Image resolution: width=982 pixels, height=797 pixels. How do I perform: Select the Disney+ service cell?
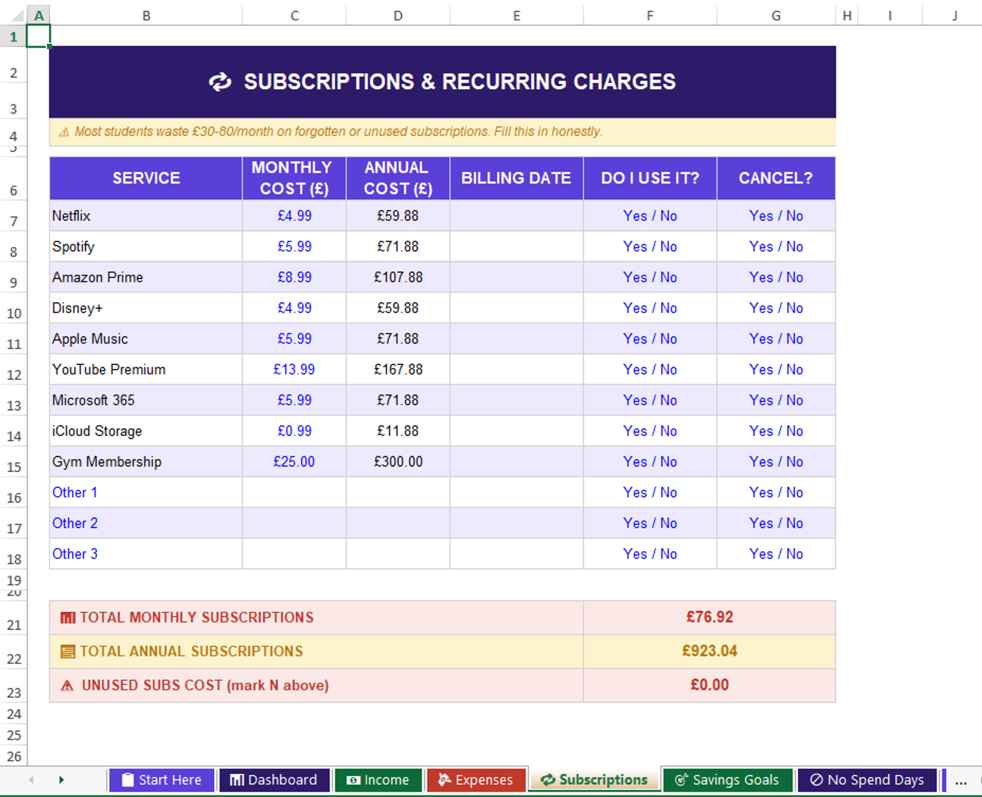point(146,308)
